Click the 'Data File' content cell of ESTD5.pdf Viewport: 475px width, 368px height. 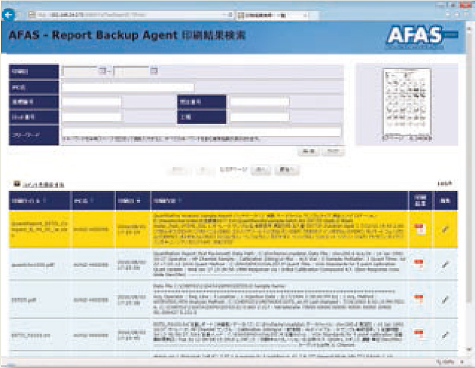coord(279,299)
